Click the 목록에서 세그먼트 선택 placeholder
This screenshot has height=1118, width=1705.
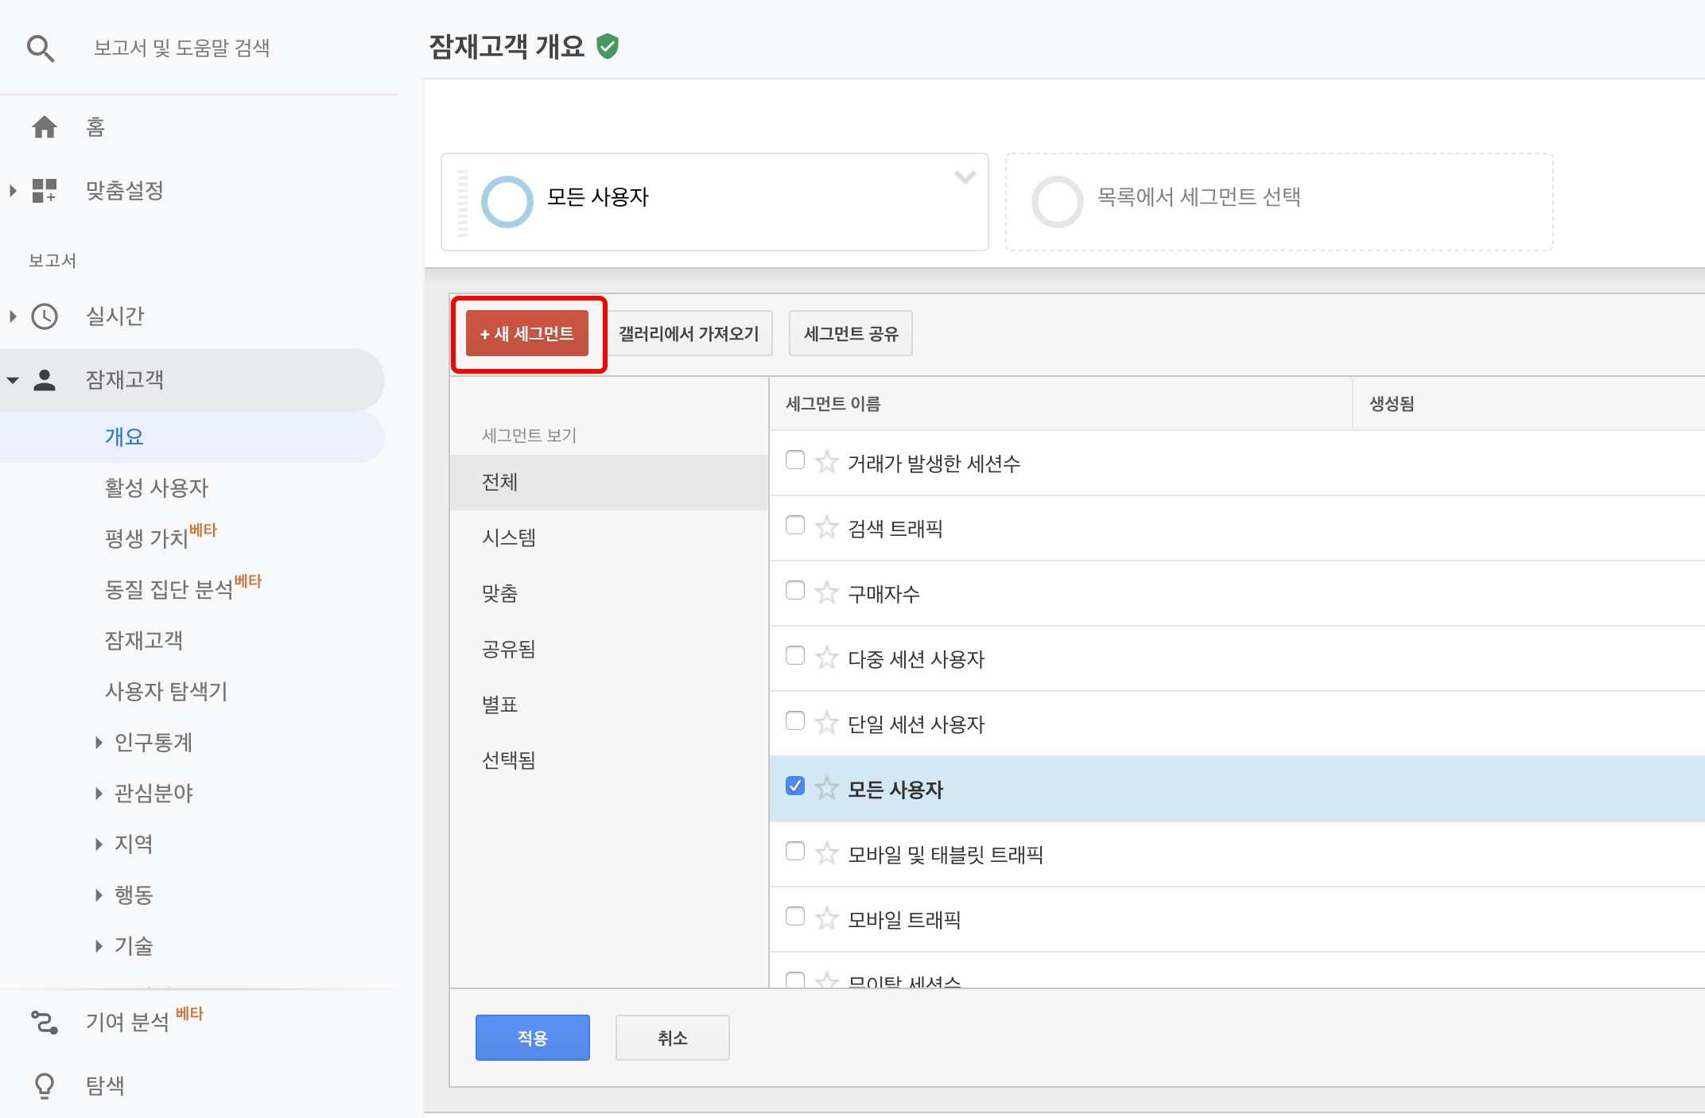1198,197
